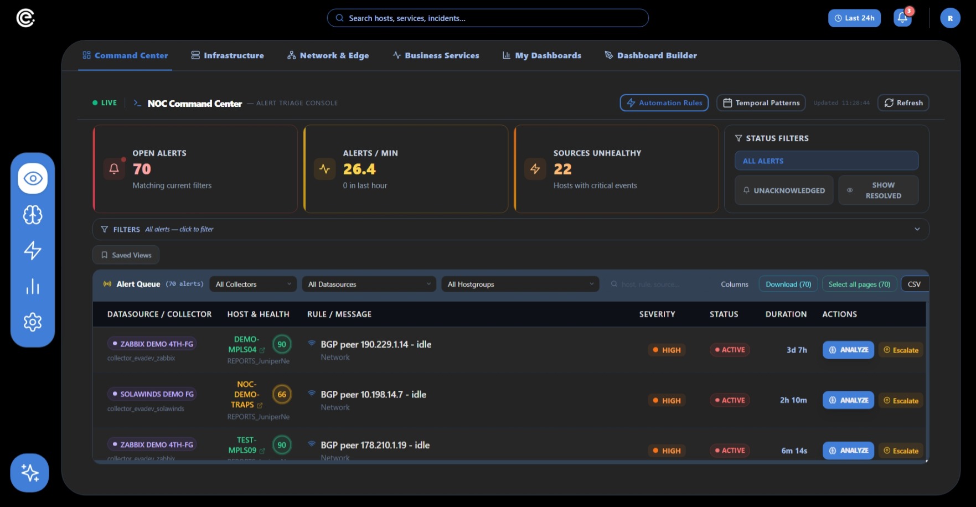Image resolution: width=976 pixels, height=507 pixels.
Task: Click network icon for BGP peer 190.229.1.14
Action: (x=312, y=343)
